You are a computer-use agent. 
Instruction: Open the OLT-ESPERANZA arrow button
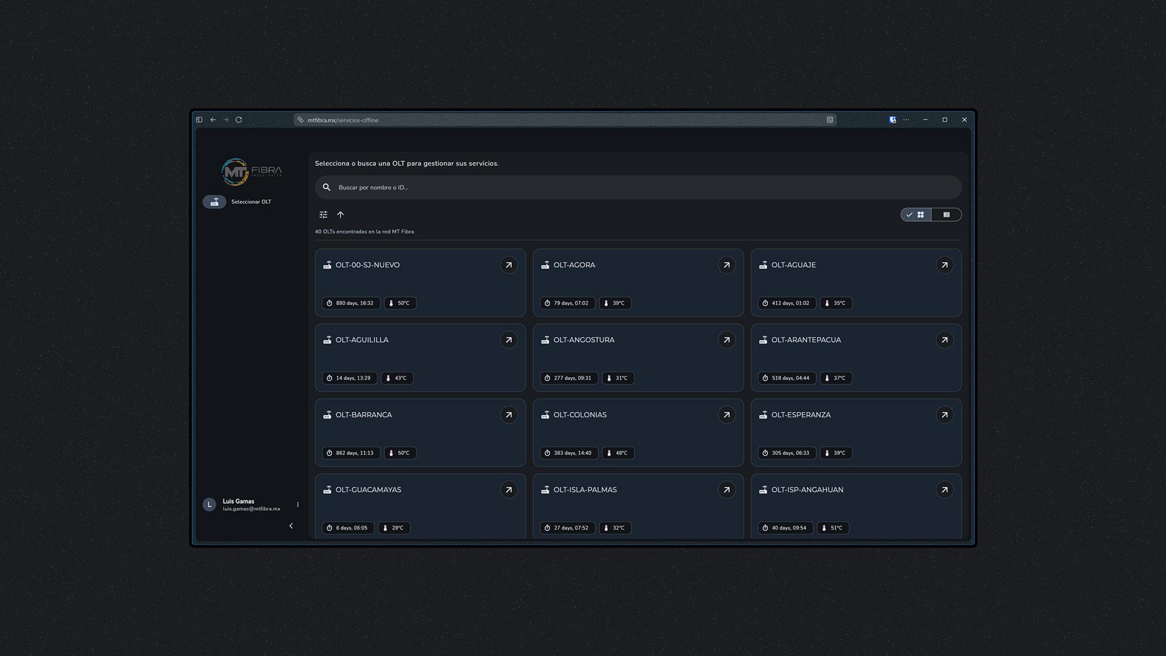[x=944, y=415]
